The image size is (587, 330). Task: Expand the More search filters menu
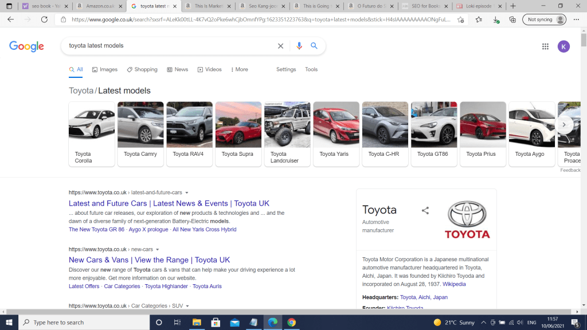pyautogui.click(x=240, y=69)
